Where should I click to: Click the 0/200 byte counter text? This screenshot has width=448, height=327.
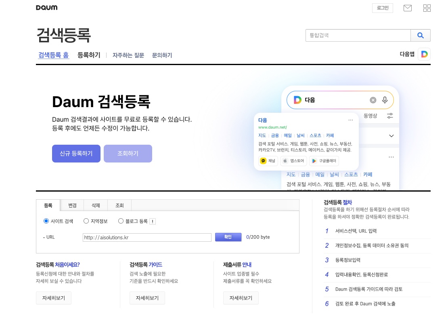point(258,237)
